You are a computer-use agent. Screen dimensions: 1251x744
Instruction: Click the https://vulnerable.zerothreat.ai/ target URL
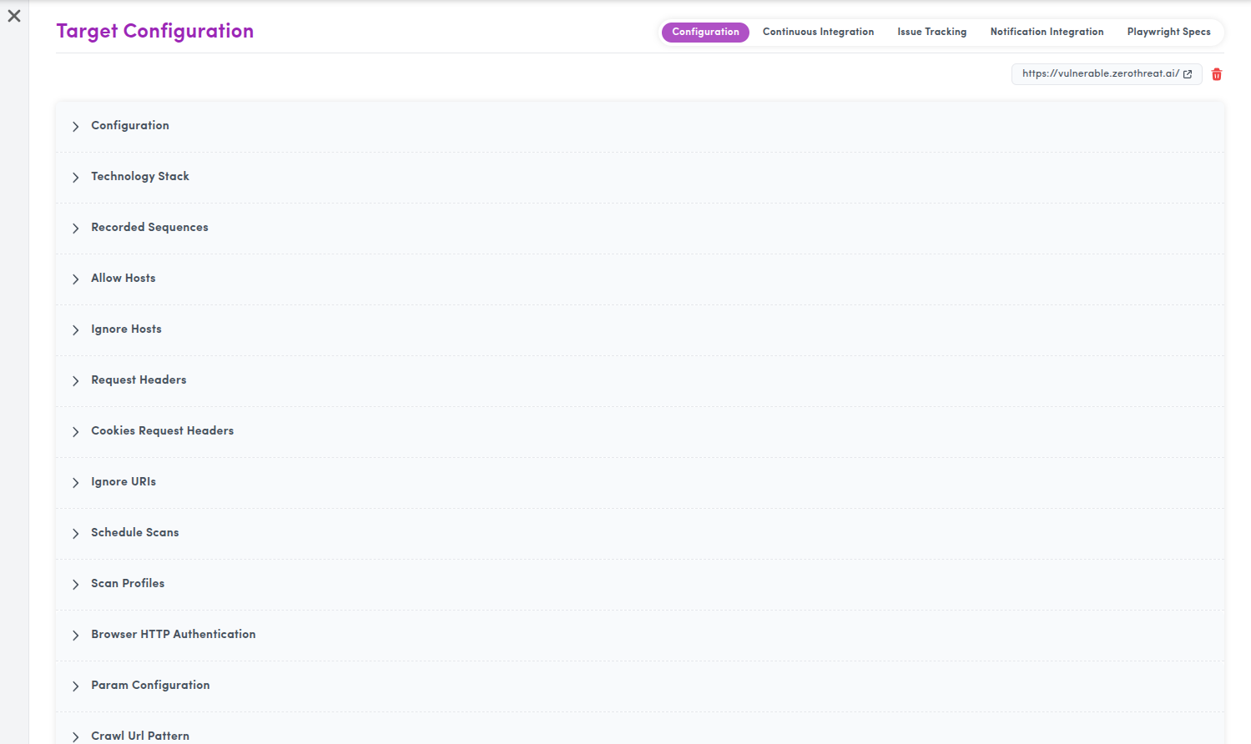(1100, 73)
